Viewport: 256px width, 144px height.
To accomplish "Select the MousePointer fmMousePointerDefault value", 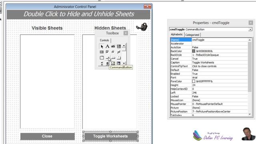I will pyautogui.click(x=220, y=104).
